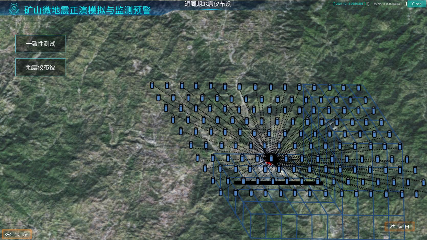Click the thick black horizontal bar

[x=279, y=183]
